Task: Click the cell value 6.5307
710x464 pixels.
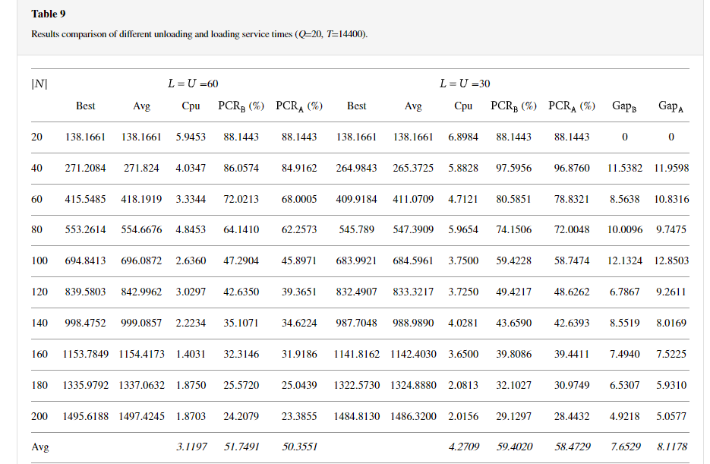Action: 624,385
